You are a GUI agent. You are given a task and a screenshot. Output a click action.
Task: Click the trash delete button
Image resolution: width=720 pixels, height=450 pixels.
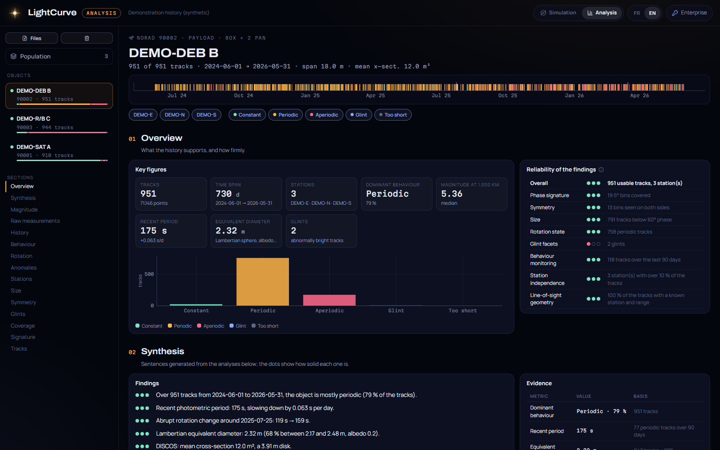tap(87, 38)
